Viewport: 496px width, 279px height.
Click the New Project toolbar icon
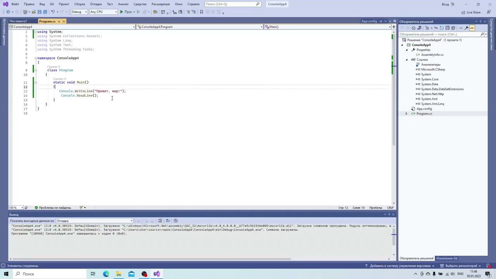[25, 12]
